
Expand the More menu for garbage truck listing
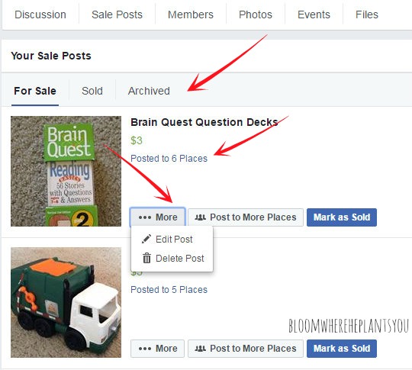pos(158,349)
